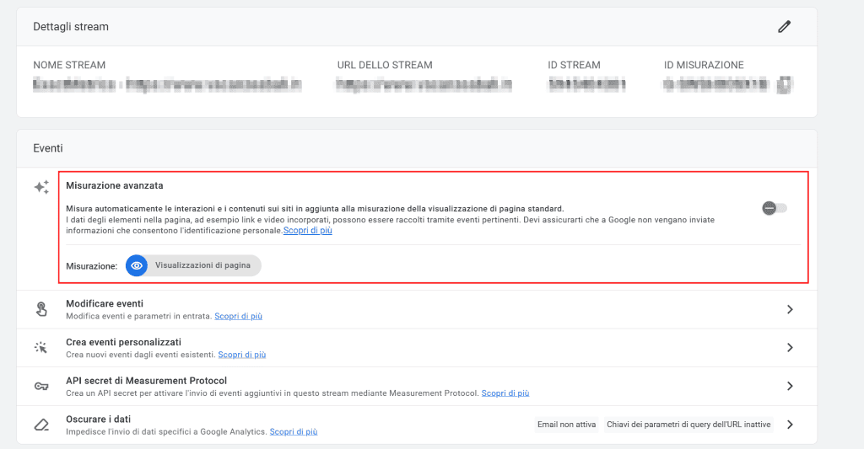Click the eraser icon for Oscurare i dati
The height and width of the screenshot is (449, 864).
(x=41, y=424)
